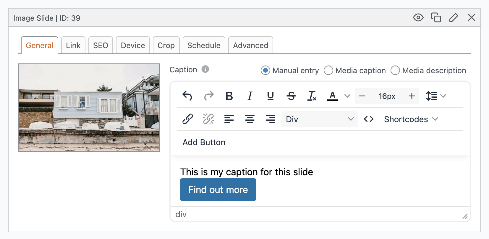Open source code view

pyautogui.click(x=369, y=119)
